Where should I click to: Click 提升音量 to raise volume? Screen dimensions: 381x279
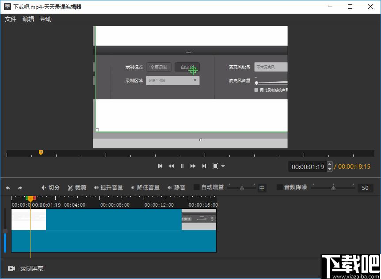pyautogui.click(x=108, y=188)
